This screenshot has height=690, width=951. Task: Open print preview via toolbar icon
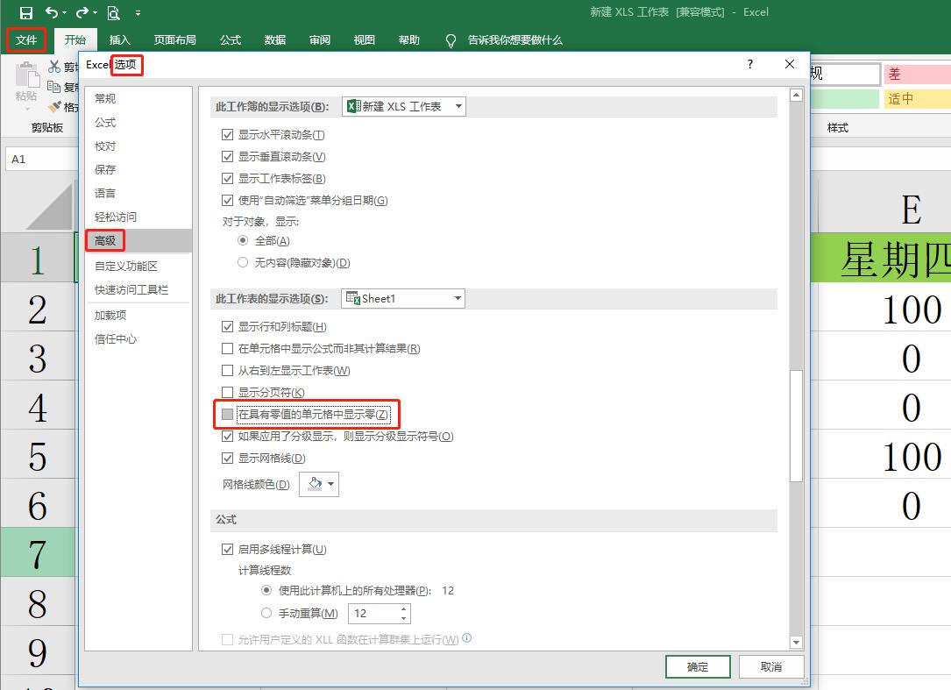click(x=112, y=12)
